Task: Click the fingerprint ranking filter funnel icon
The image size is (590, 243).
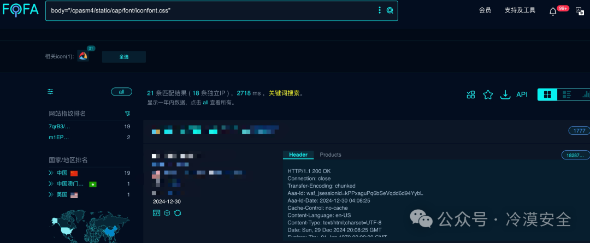Action: (127, 114)
